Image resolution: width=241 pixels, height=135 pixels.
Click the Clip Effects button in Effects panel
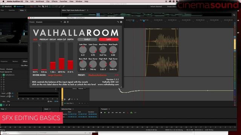24,66
